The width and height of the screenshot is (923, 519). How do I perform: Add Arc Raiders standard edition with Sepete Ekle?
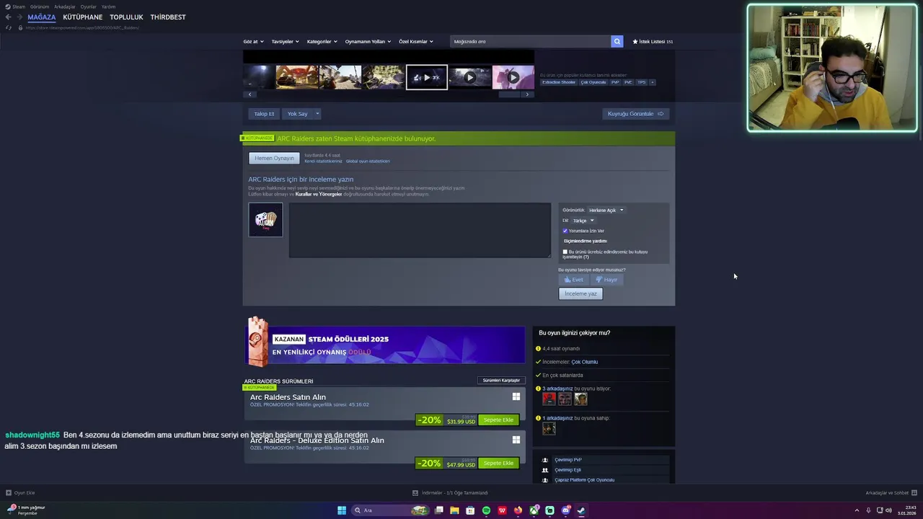click(498, 420)
